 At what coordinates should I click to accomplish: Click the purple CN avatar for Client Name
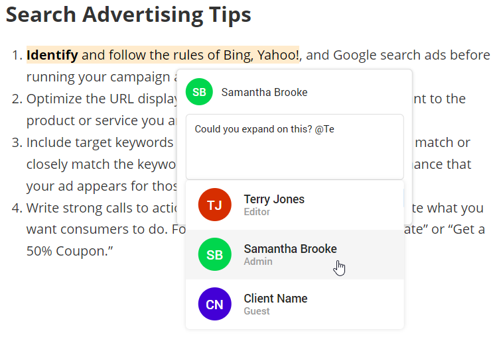214,304
